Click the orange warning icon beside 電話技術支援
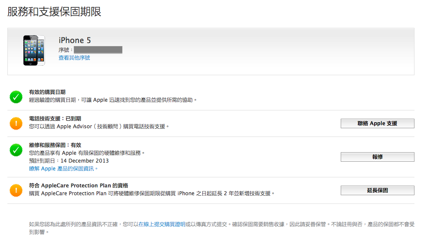The image size is (421, 250). 16,123
